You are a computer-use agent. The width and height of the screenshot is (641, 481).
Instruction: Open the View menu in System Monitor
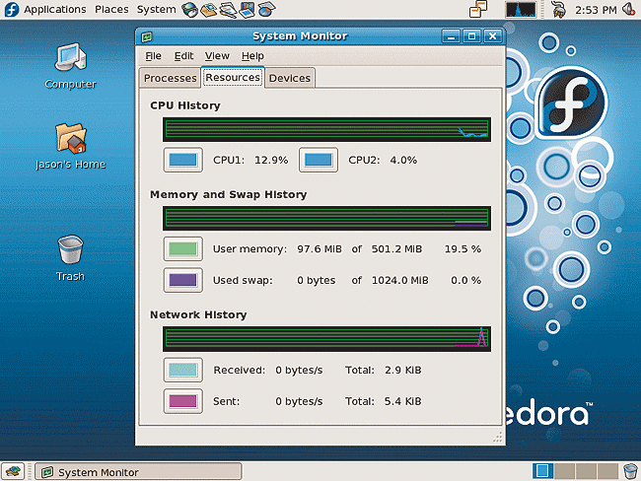pos(217,56)
